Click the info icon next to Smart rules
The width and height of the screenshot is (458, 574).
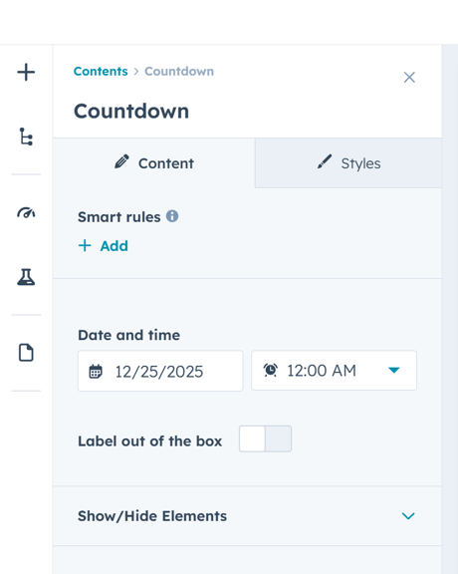tap(172, 216)
